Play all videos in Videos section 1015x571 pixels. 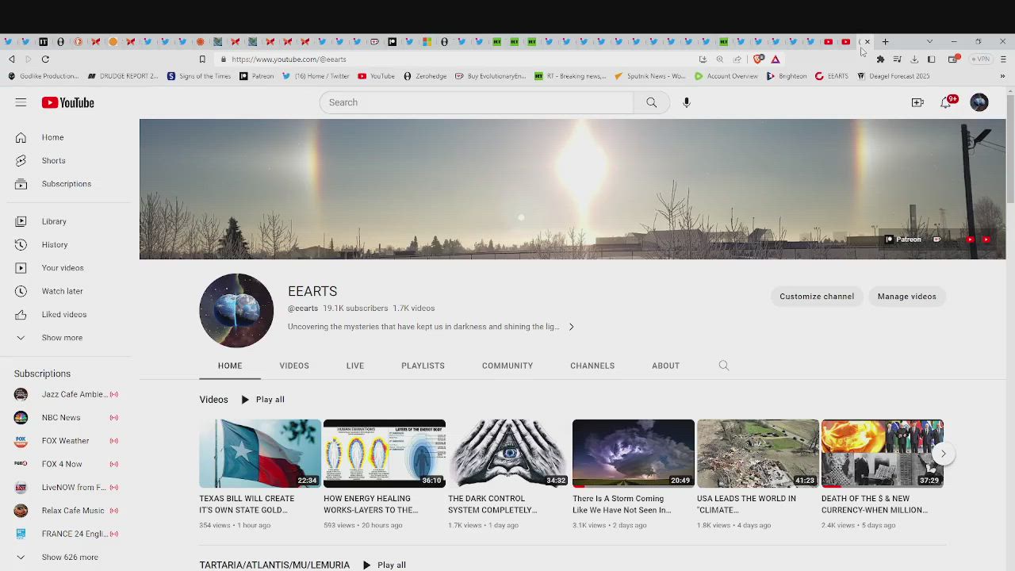[263, 400]
